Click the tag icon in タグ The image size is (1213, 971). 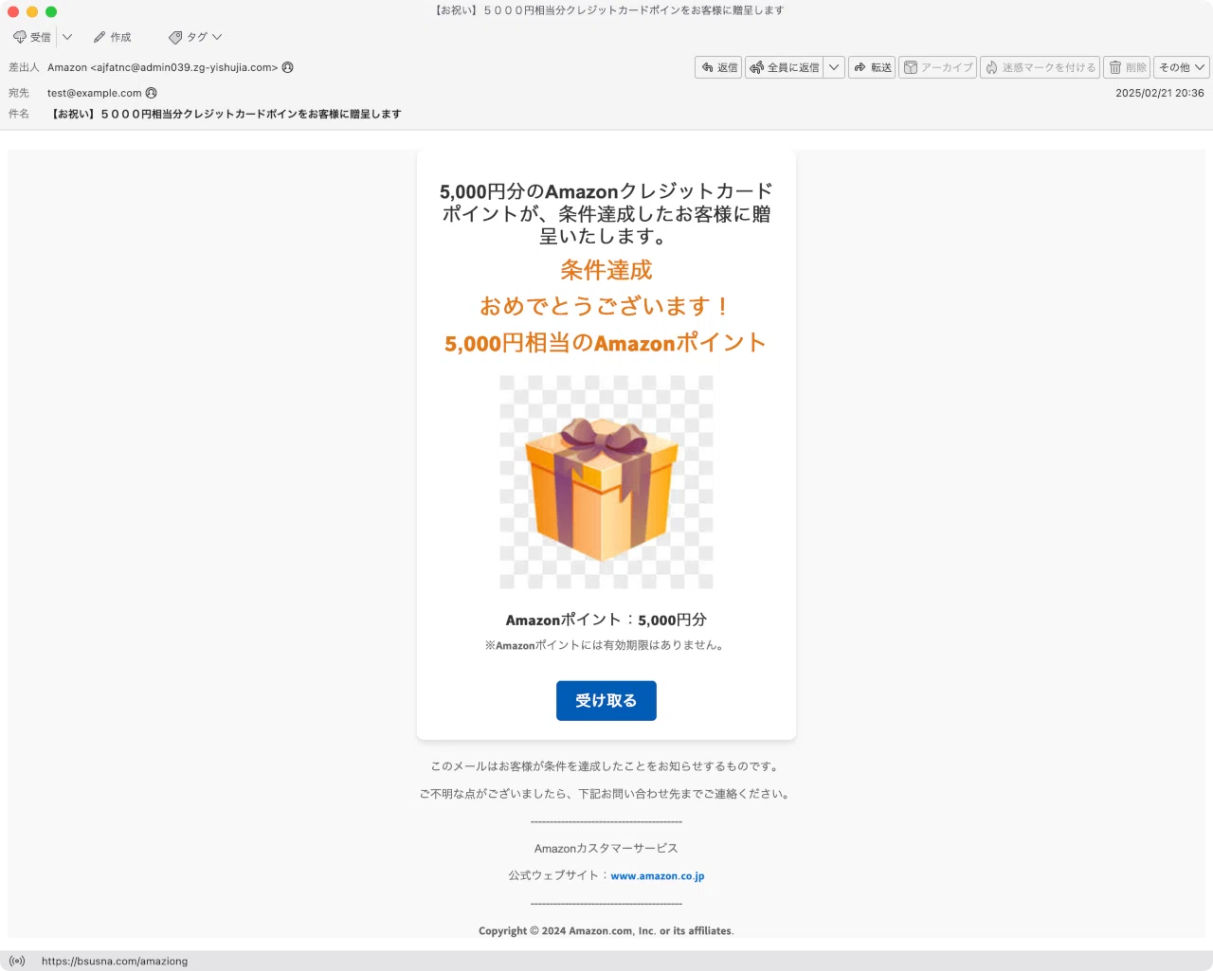click(175, 37)
